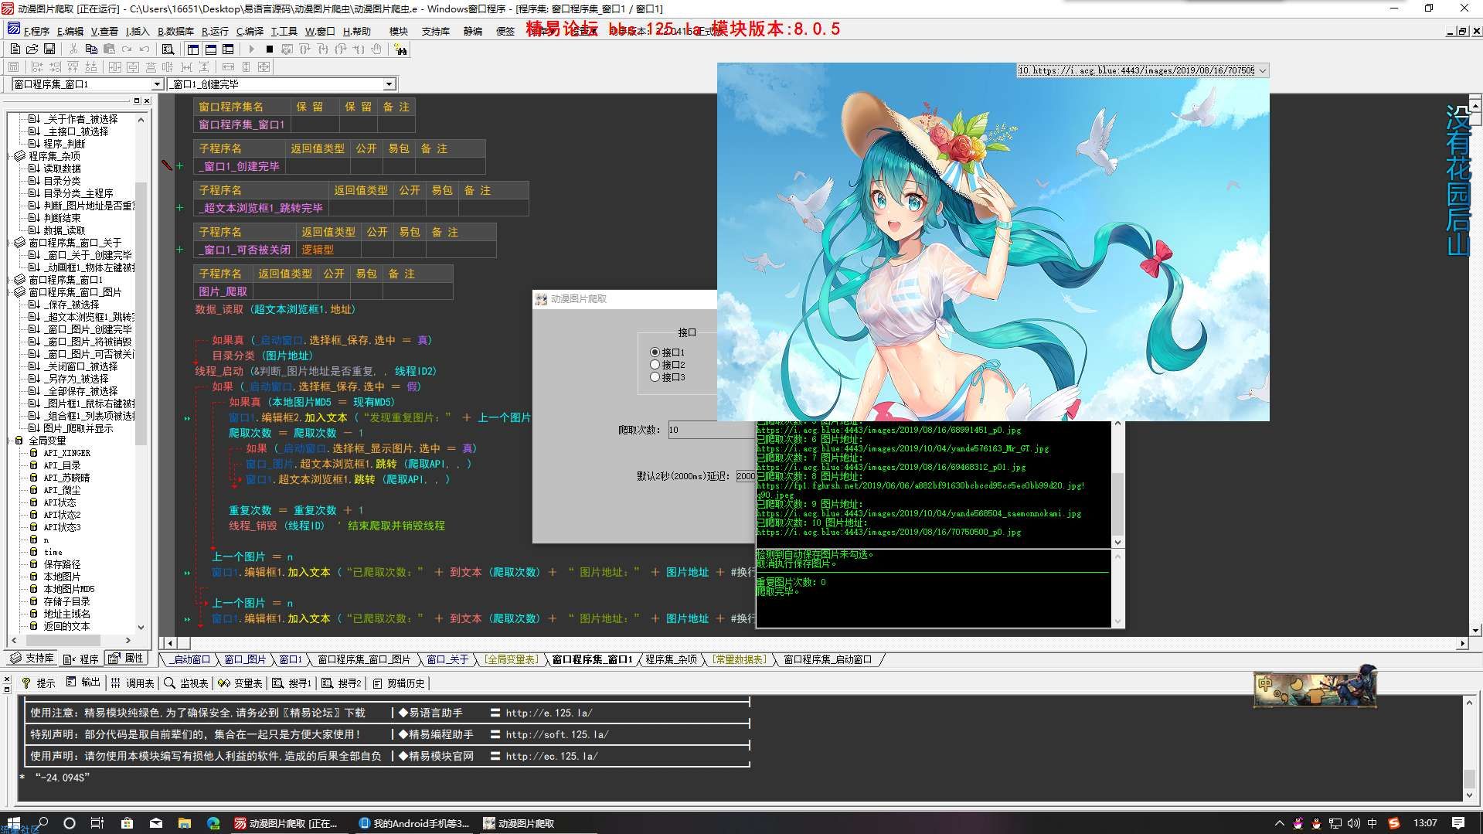
Task: Open the T.工具 menu
Action: pos(284,31)
